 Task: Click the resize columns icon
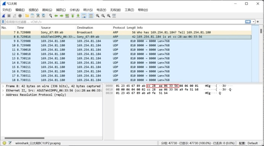pos(114,16)
